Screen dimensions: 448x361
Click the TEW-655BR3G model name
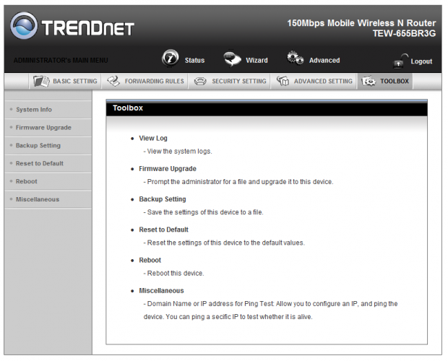[405, 34]
